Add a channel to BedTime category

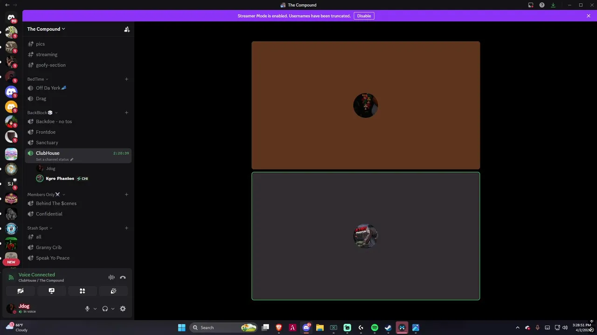126,79
